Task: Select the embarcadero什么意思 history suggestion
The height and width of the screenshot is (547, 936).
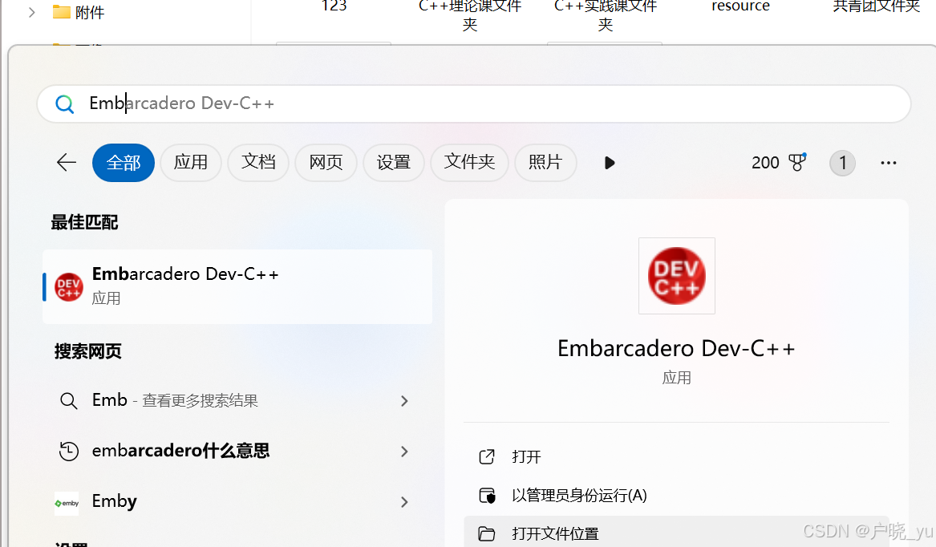Action: point(237,451)
